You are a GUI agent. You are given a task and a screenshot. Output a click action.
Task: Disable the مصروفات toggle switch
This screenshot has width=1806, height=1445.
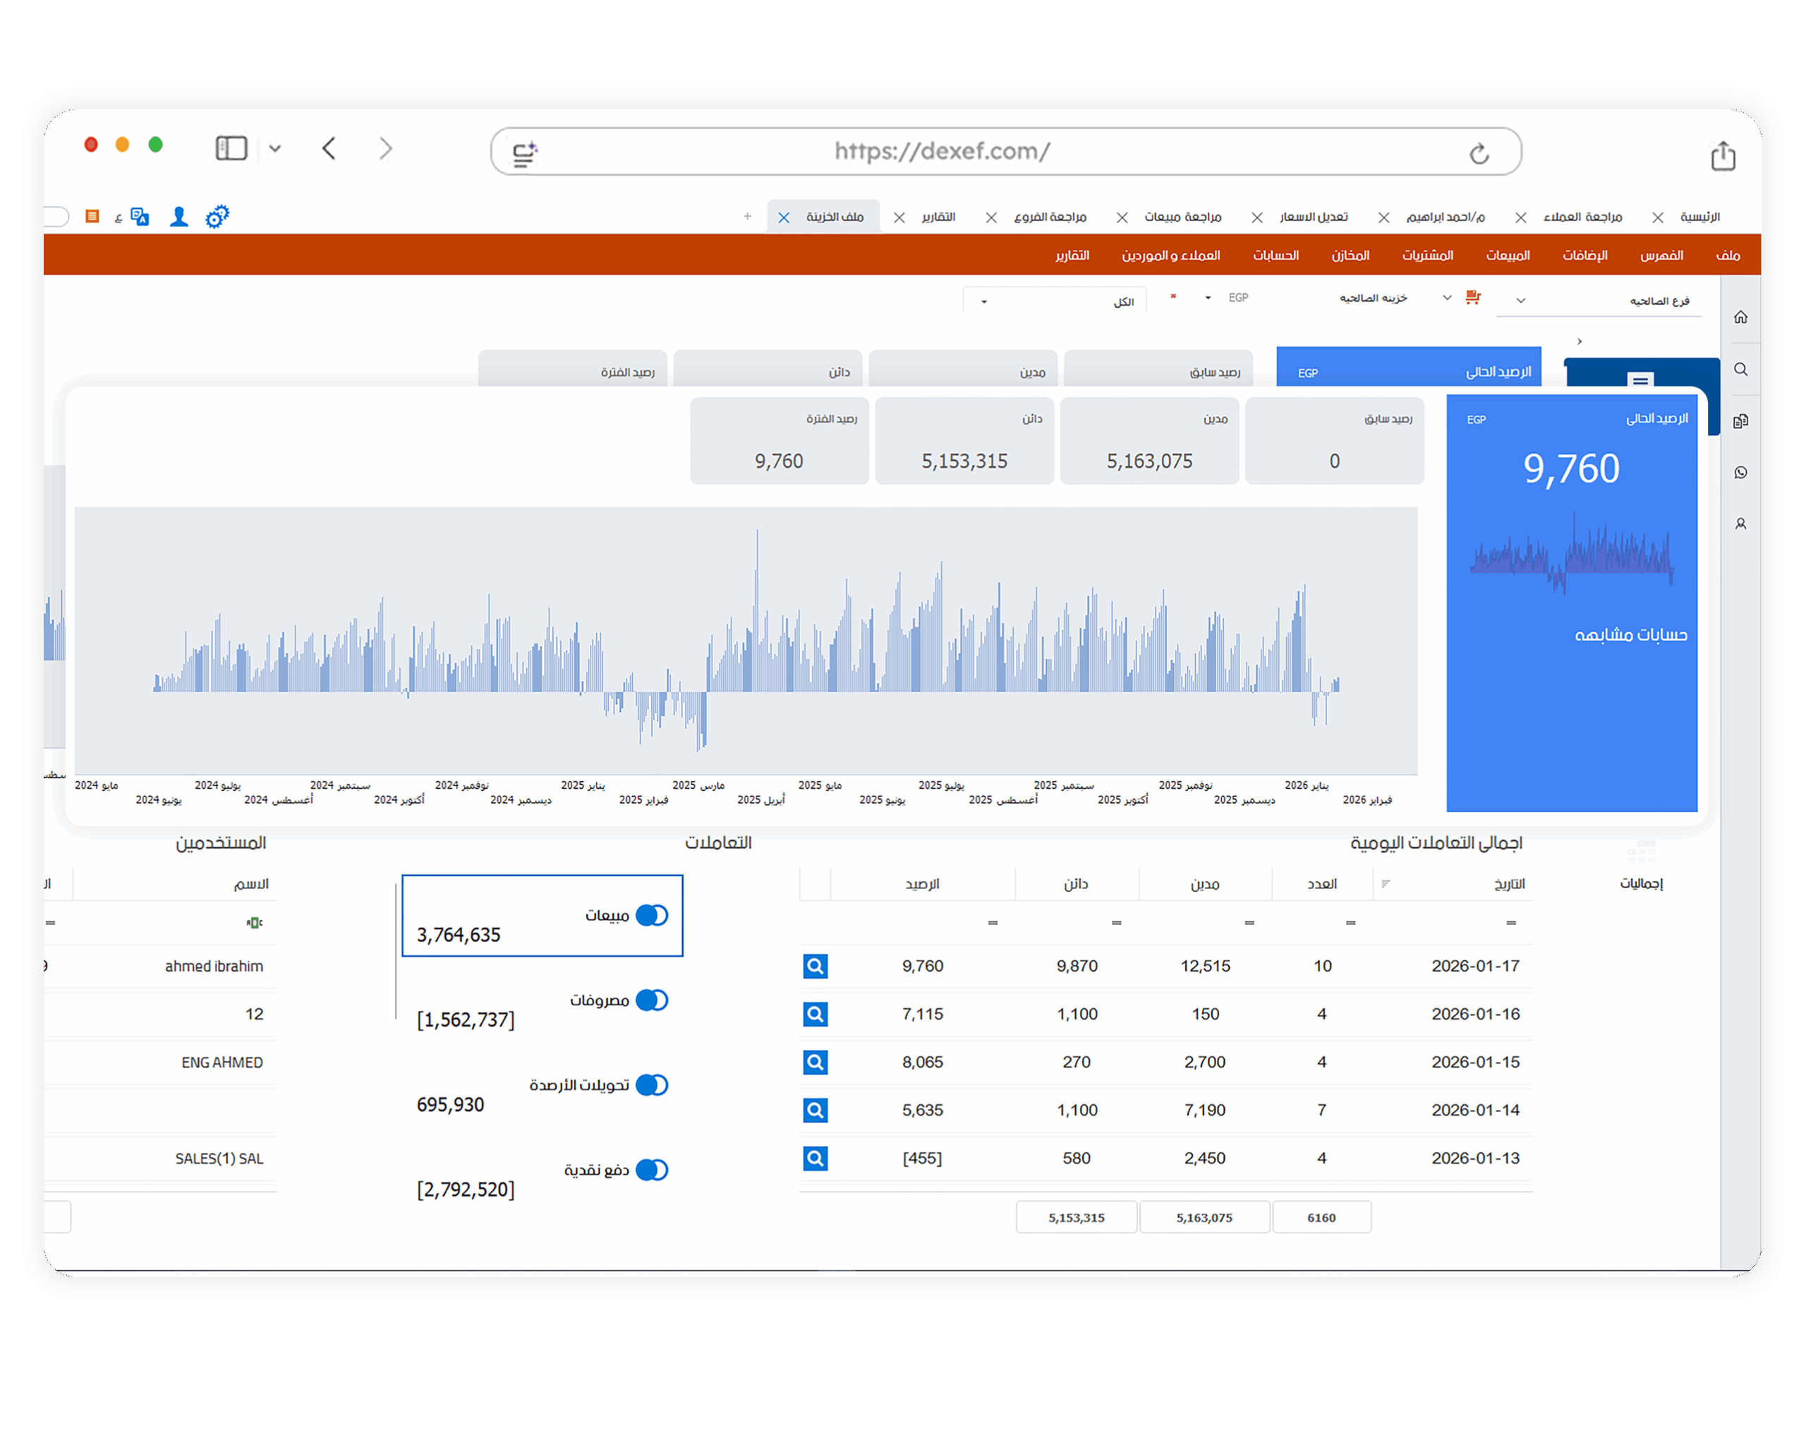(x=652, y=1000)
